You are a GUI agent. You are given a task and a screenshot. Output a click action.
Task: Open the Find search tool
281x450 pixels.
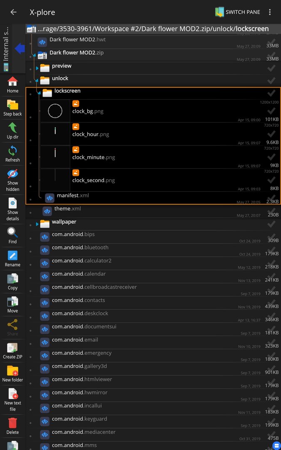[12, 235]
